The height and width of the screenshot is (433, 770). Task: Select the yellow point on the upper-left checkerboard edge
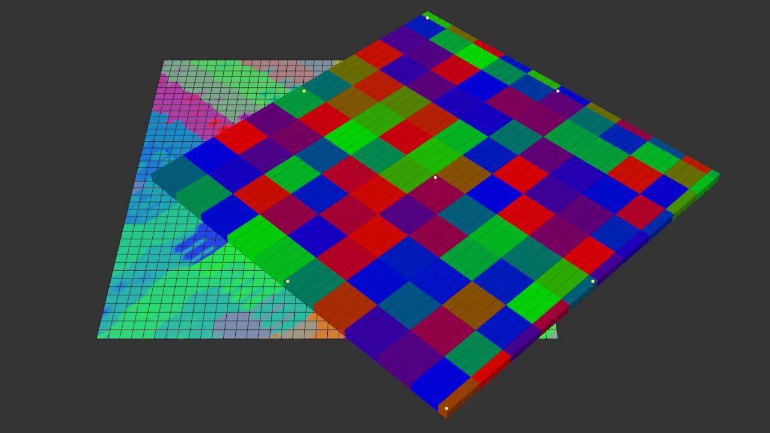click(x=304, y=91)
